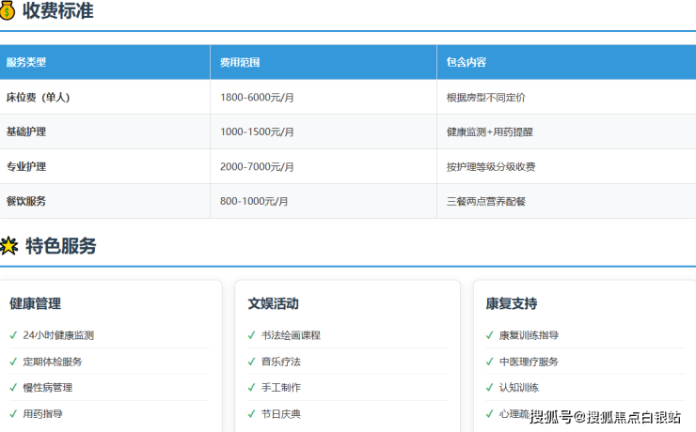This screenshot has width=696, height=432.
Task: Click the 2000-7000元/月 price cell
Action: tap(257, 167)
